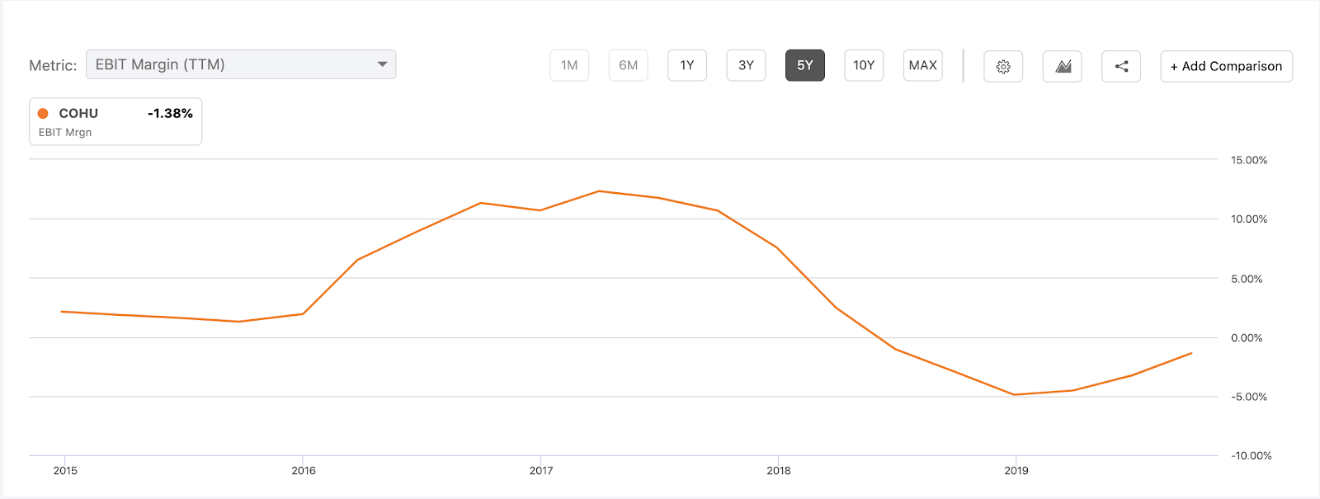The height and width of the screenshot is (499, 1320).
Task: Click the Add Comparison button
Action: tap(1226, 66)
